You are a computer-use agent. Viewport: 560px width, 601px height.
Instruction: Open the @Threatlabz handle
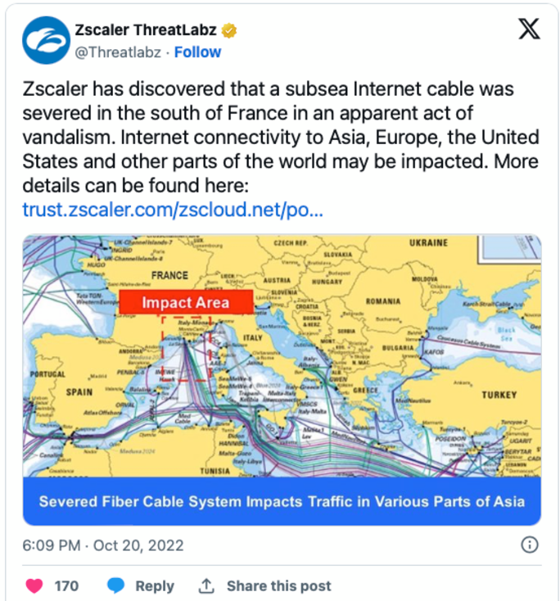coord(118,52)
